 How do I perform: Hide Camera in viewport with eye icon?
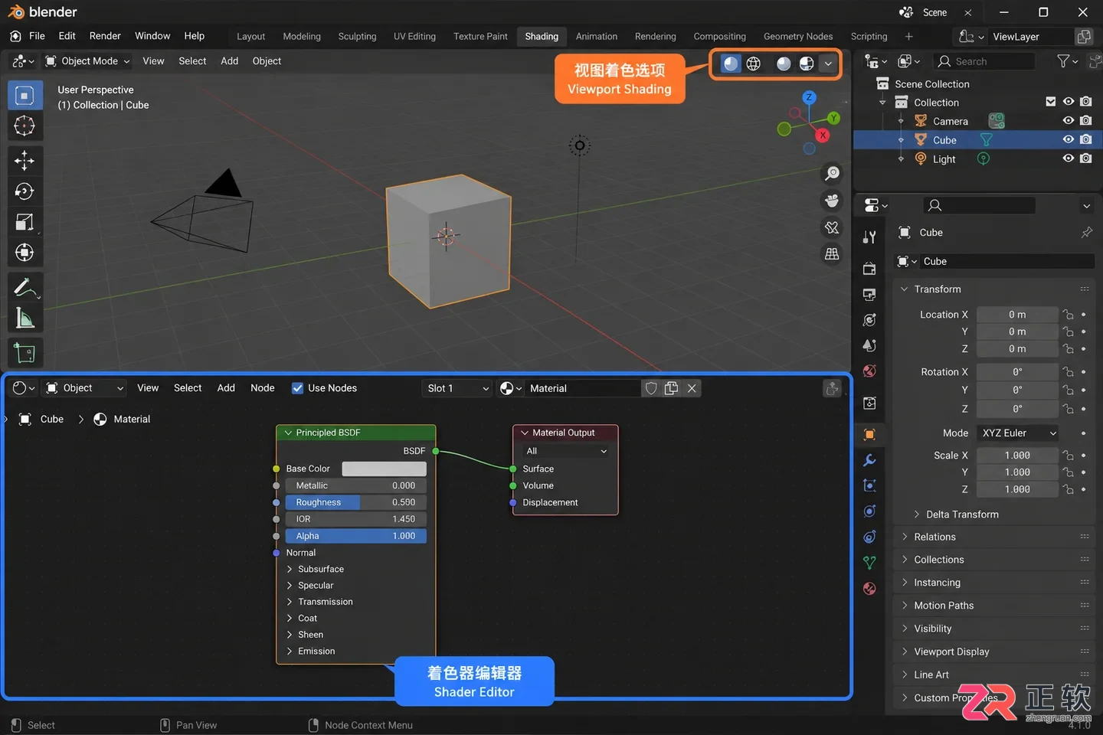point(1068,121)
